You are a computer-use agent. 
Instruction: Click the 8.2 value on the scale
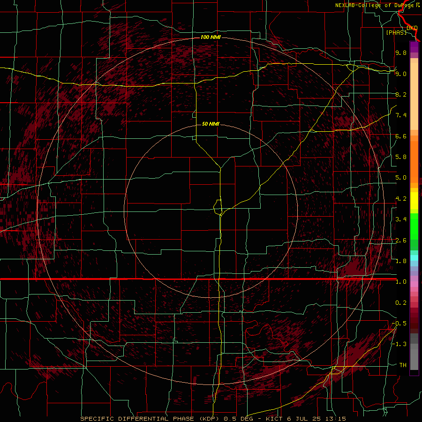401,94
